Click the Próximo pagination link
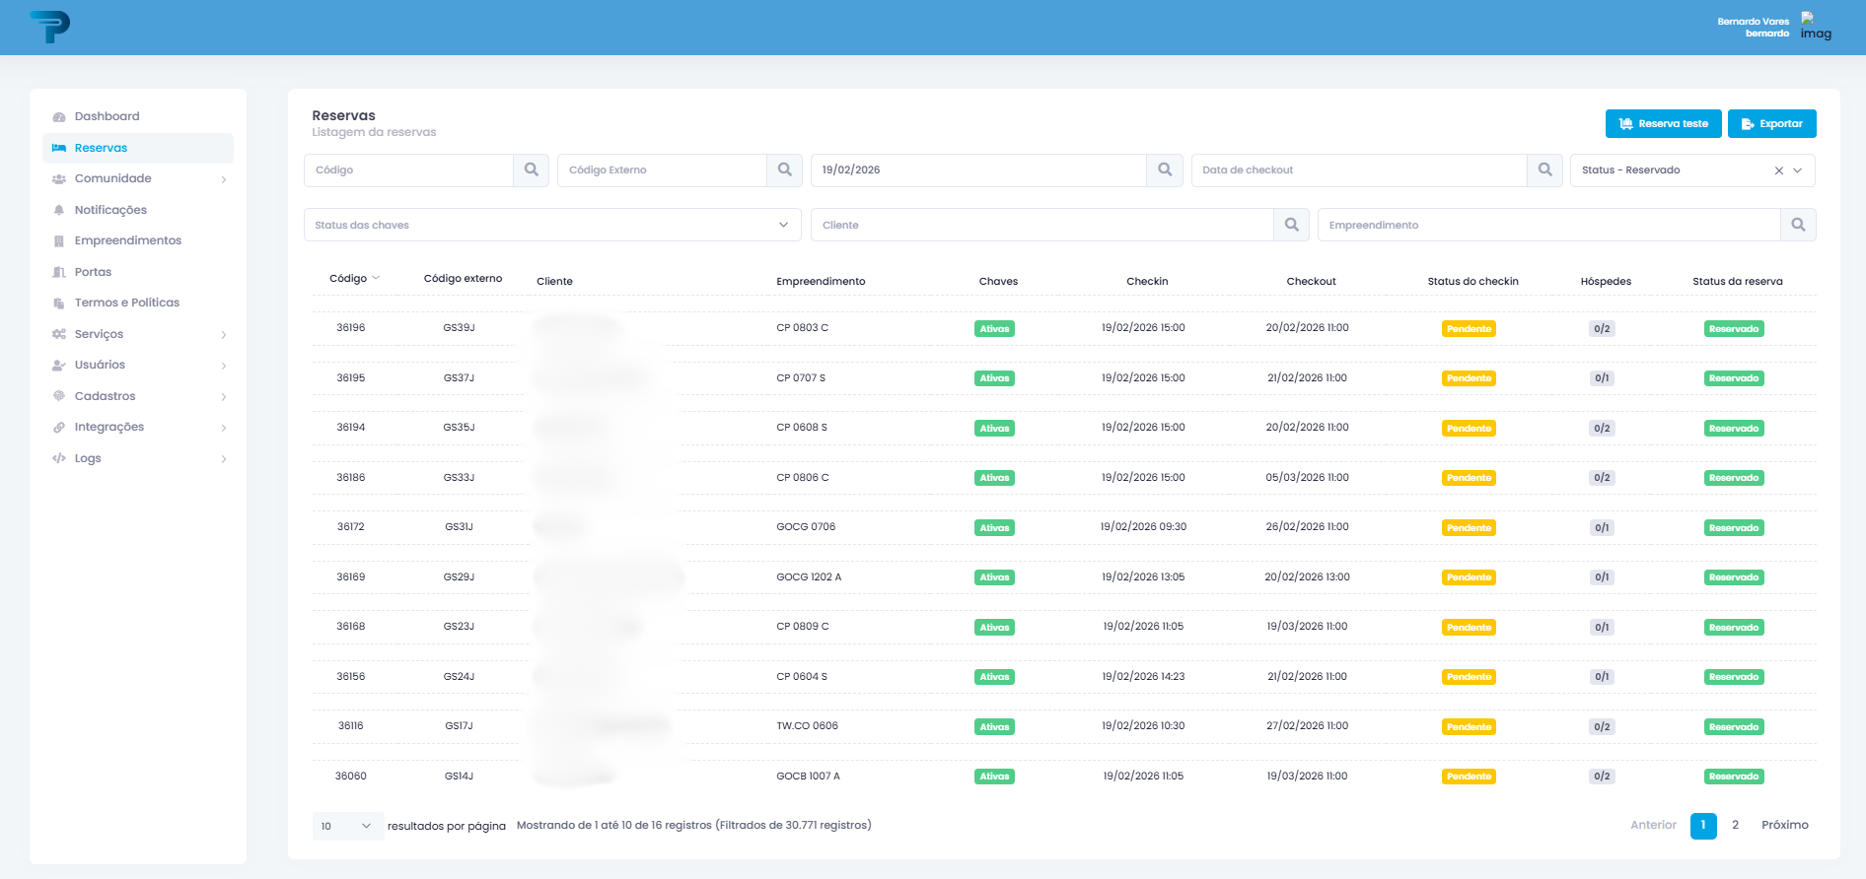Screen dimensions: 1866x879 click(1785, 826)
